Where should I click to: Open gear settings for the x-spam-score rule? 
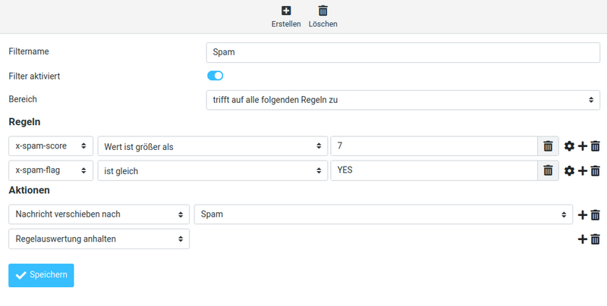pos(569,146)
